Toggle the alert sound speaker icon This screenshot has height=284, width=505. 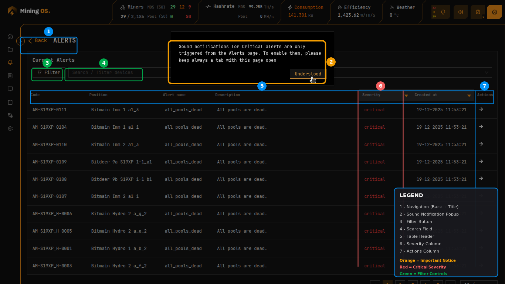460,12
